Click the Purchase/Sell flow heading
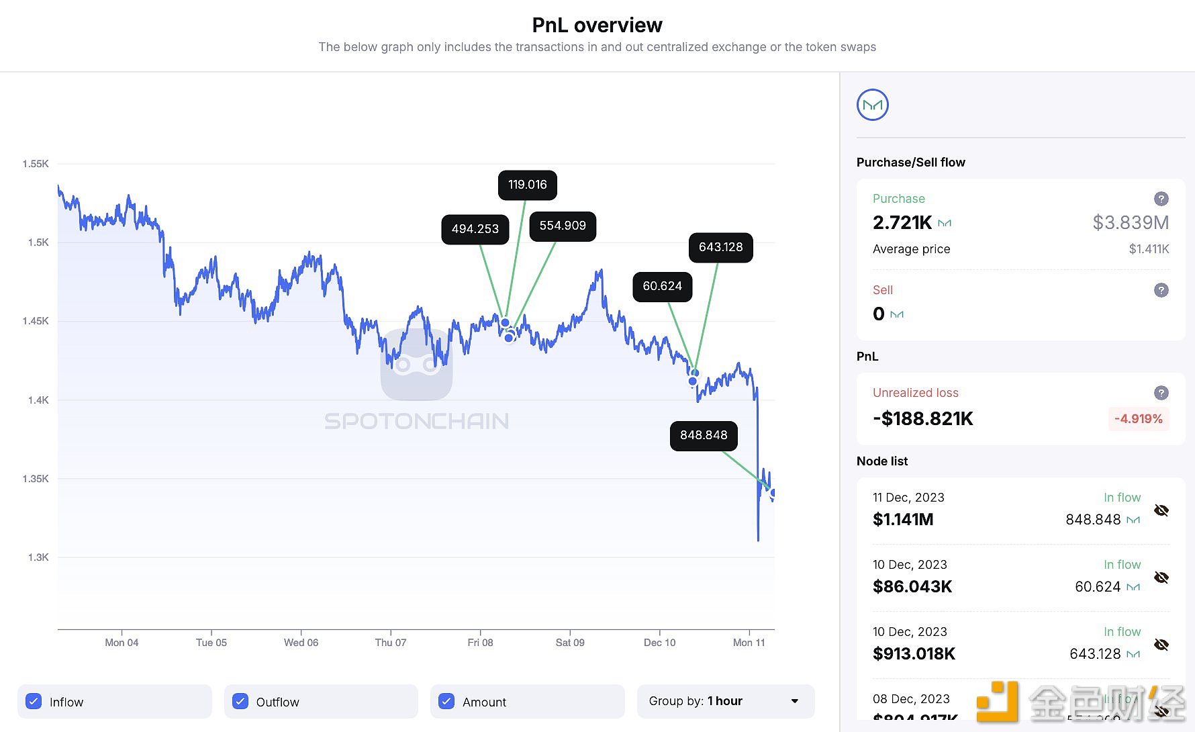1195x732 pixels. 911,163
